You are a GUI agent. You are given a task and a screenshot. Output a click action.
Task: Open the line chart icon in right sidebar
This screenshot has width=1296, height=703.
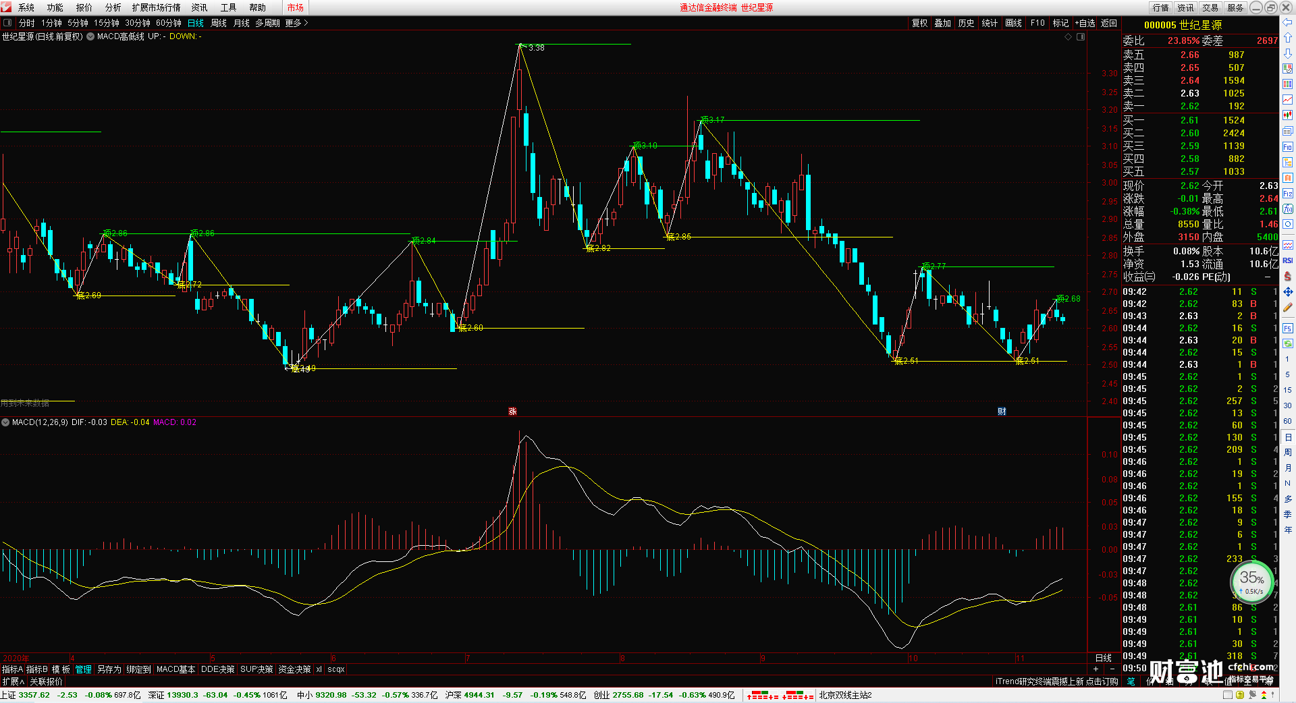coord(1287,100)
